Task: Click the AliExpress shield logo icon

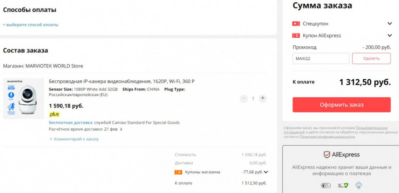Action: point(326,155)
